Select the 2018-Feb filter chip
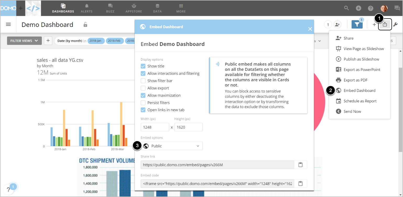Viewport: 403px width, 197px height. coord(115,41)
